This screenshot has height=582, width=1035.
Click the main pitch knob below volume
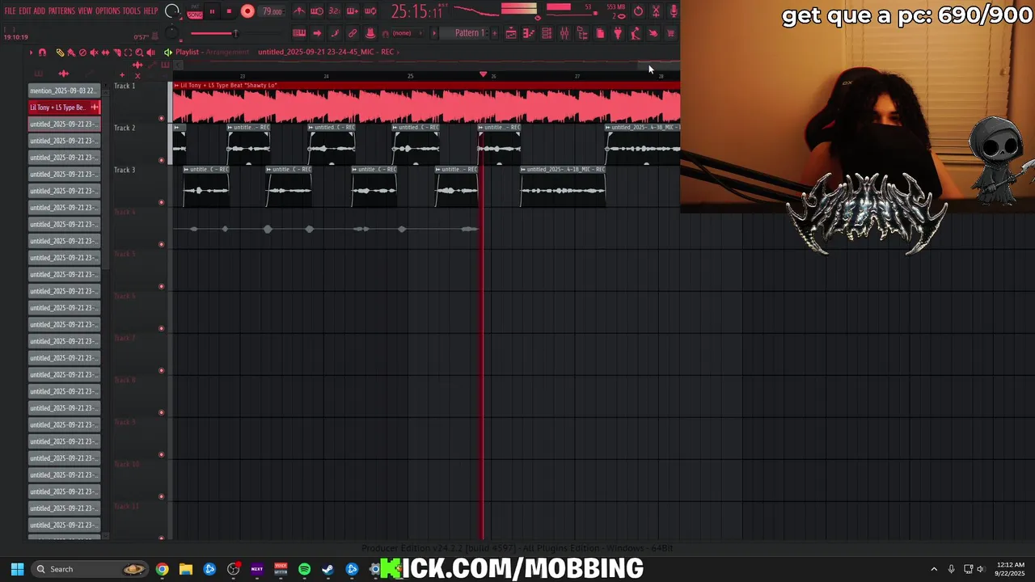[x=171, y=33]
